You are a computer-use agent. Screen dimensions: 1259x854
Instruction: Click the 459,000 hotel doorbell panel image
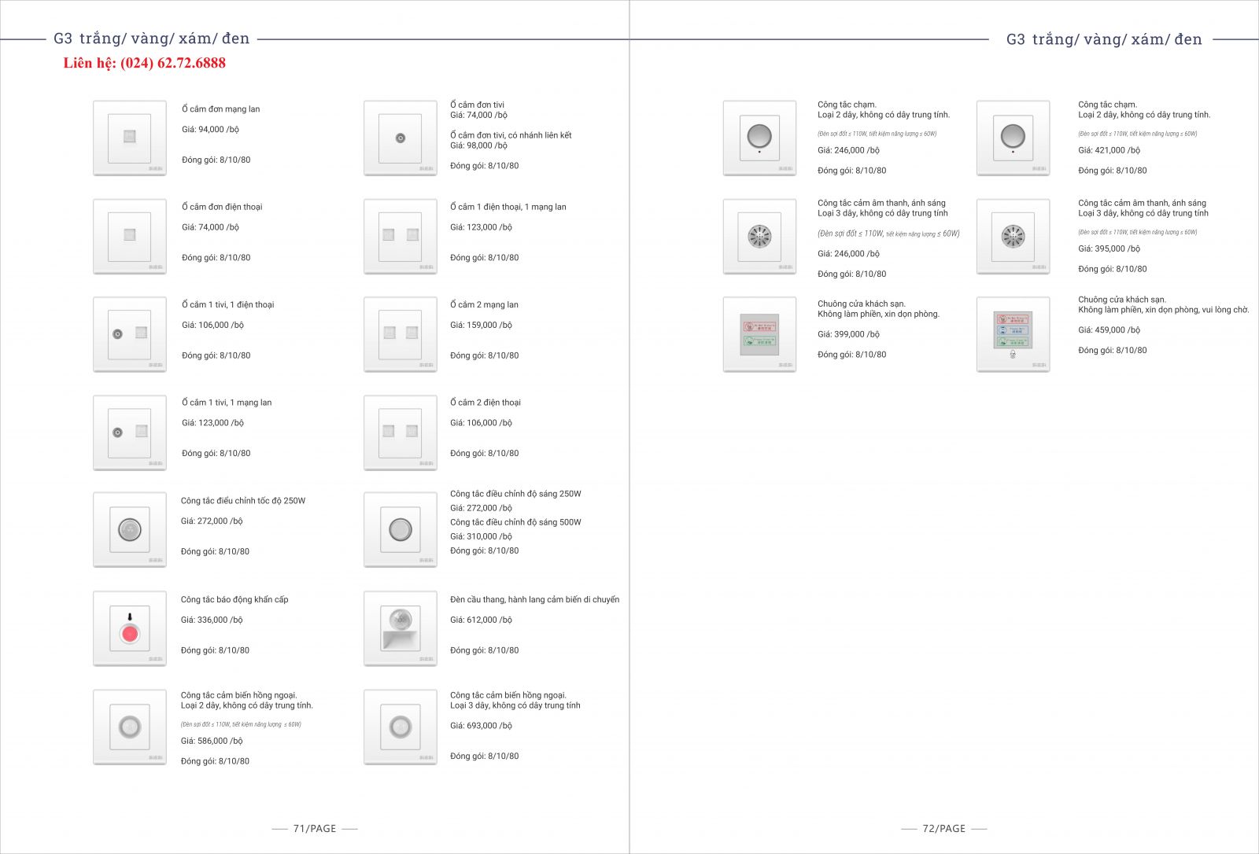point(1013,333)
